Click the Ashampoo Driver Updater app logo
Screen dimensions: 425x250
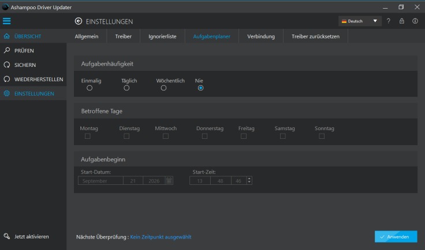5,7
